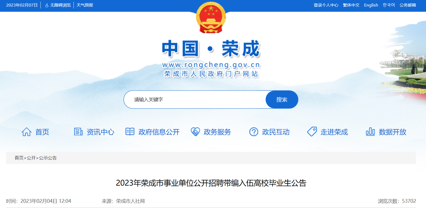The height and width of the screenshot is (208, 426).
Task: Go to 公示公告 in breadcrumb
Action: click(48, 158)
